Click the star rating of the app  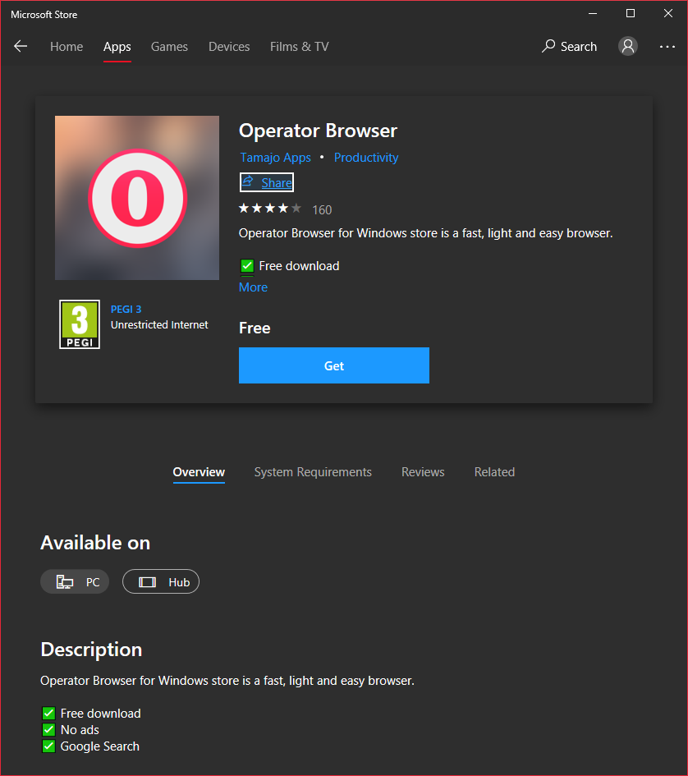[270, 209]
